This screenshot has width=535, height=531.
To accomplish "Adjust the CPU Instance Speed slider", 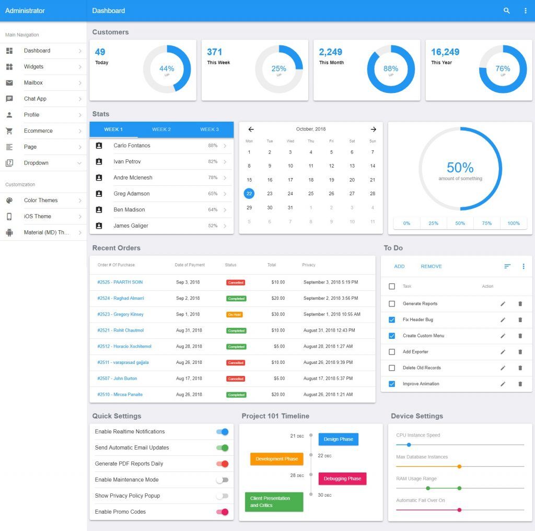I will point(408,445).
